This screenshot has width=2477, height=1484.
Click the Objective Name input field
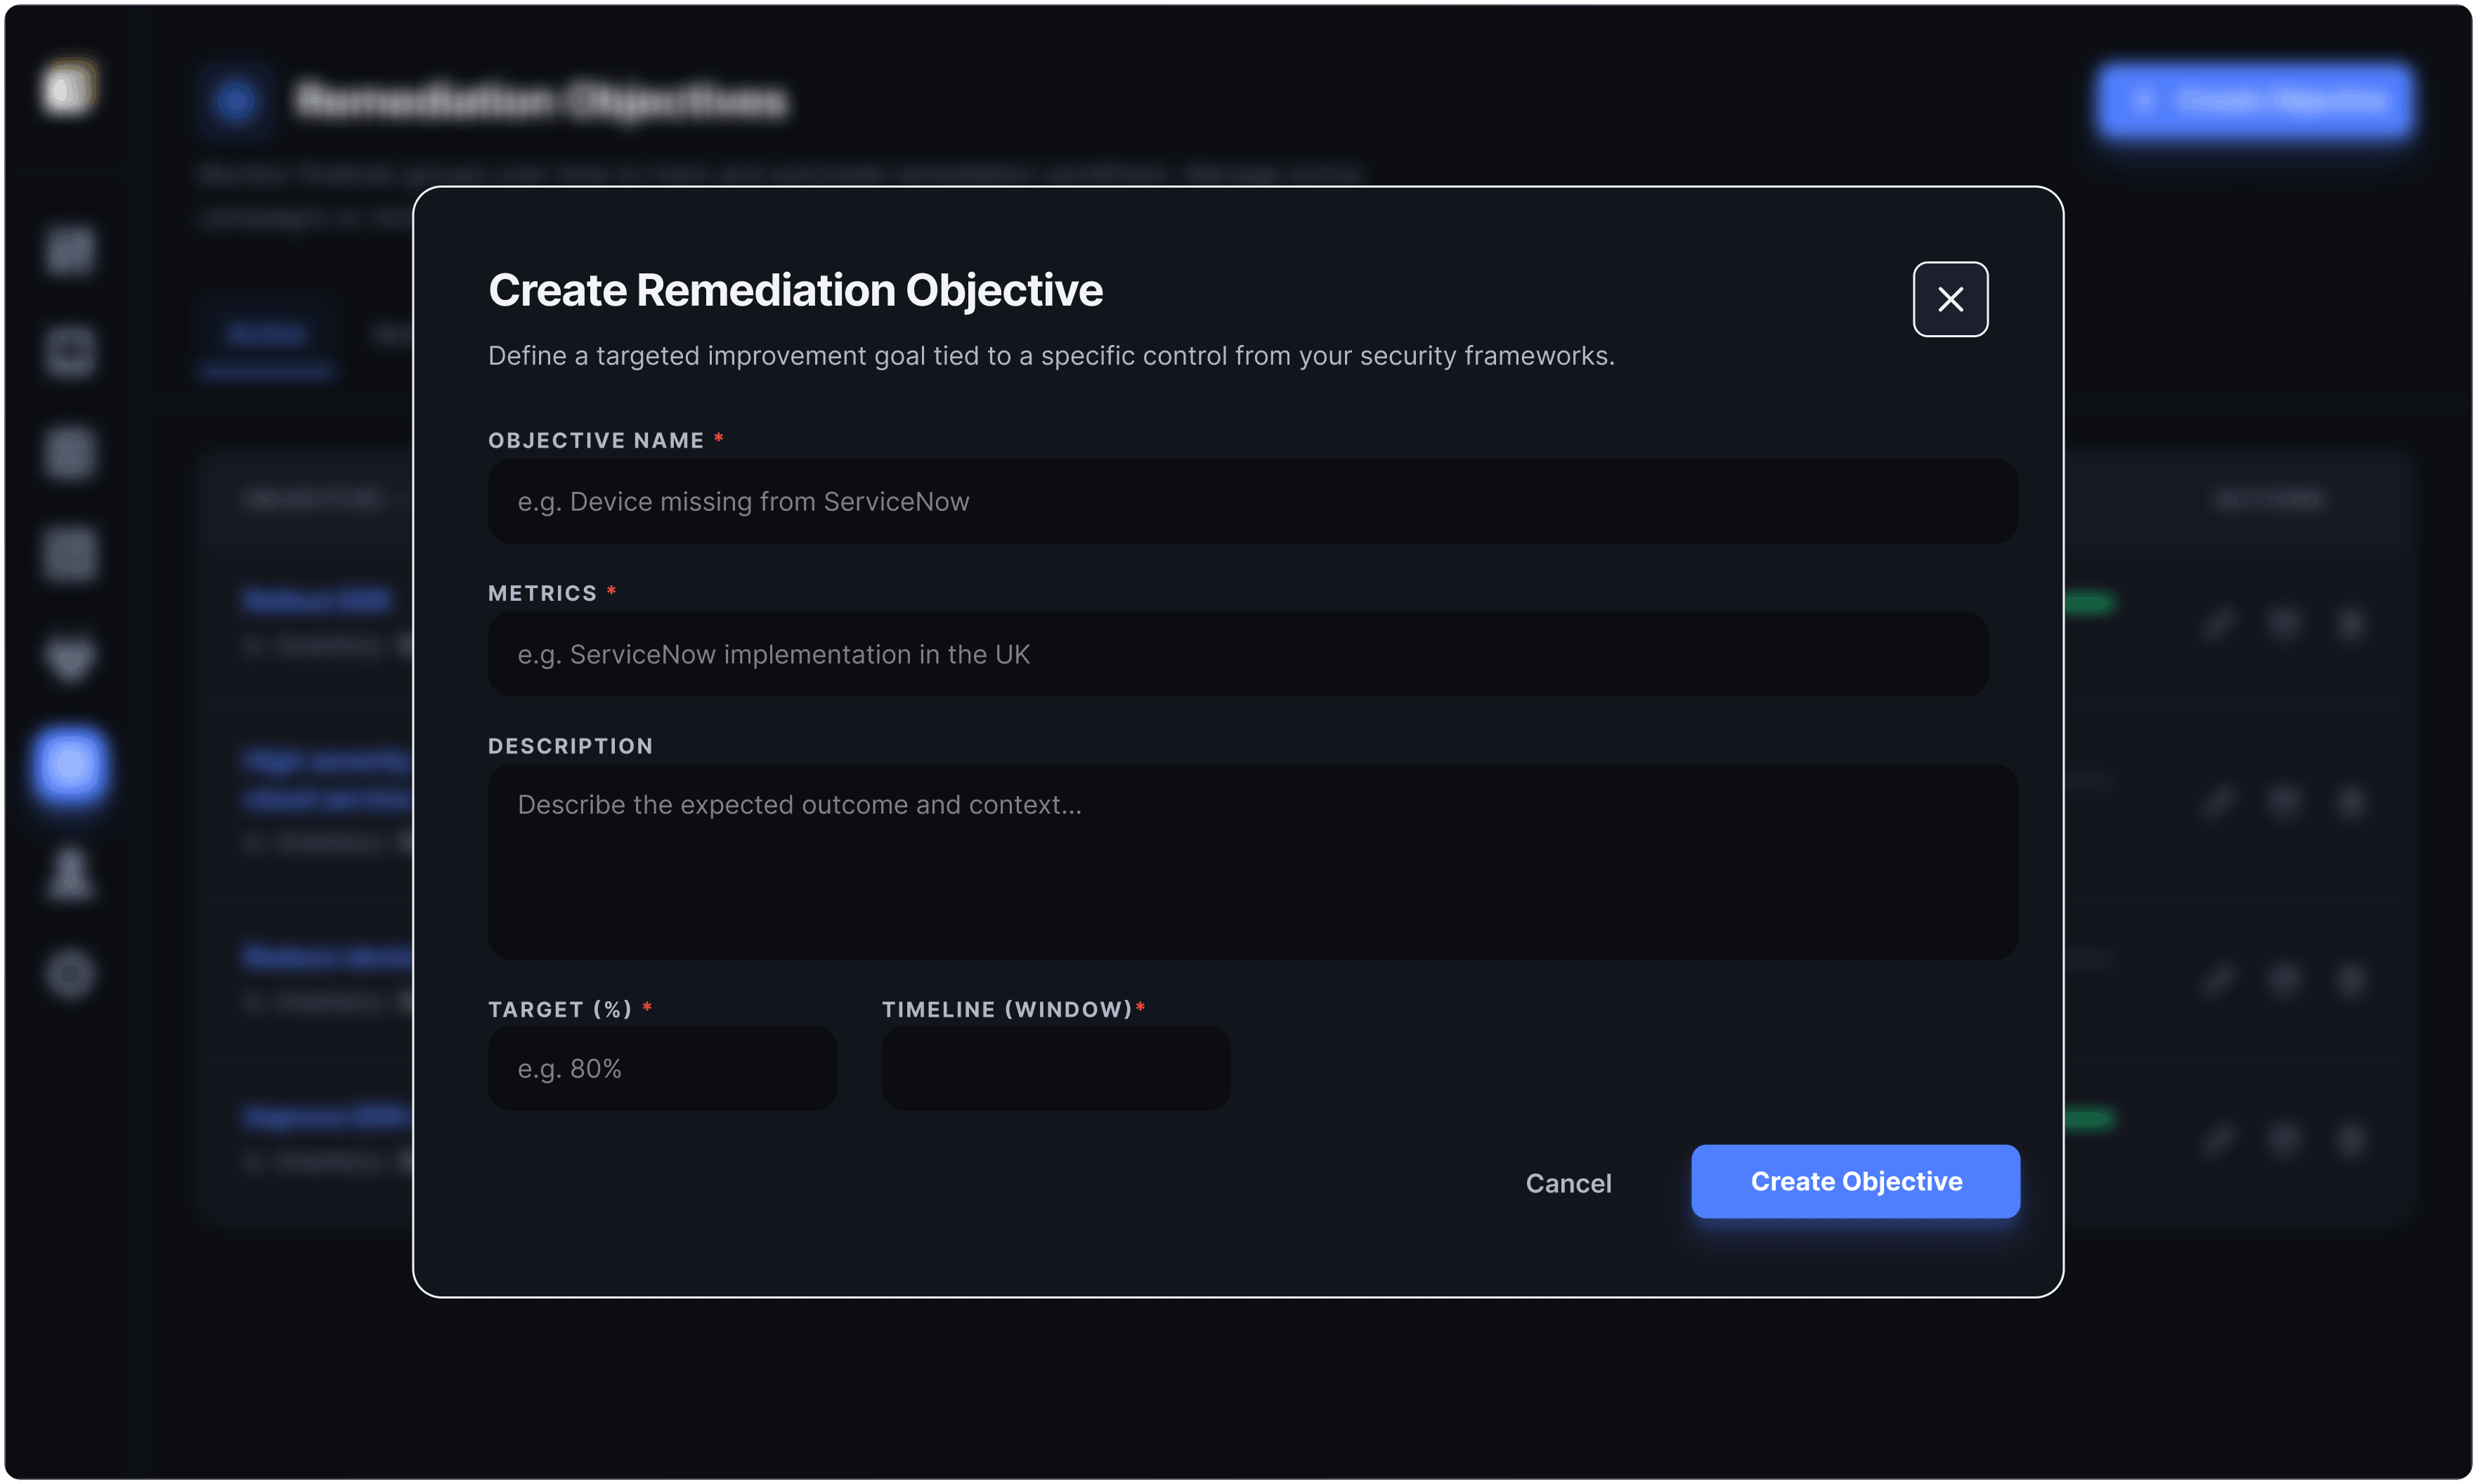coord(1252,501)
